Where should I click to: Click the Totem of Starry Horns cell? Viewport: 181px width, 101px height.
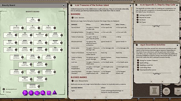(x=78, y=58)
